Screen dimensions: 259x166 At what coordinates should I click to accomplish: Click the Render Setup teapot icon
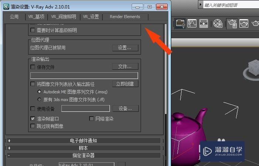click(232, 24)
